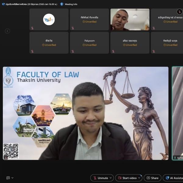
Task: Select the participant tile with live camera video
Action: tap(130, 20)
